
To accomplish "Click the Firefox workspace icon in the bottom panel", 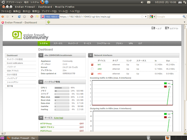I will (x=167, y=138).
